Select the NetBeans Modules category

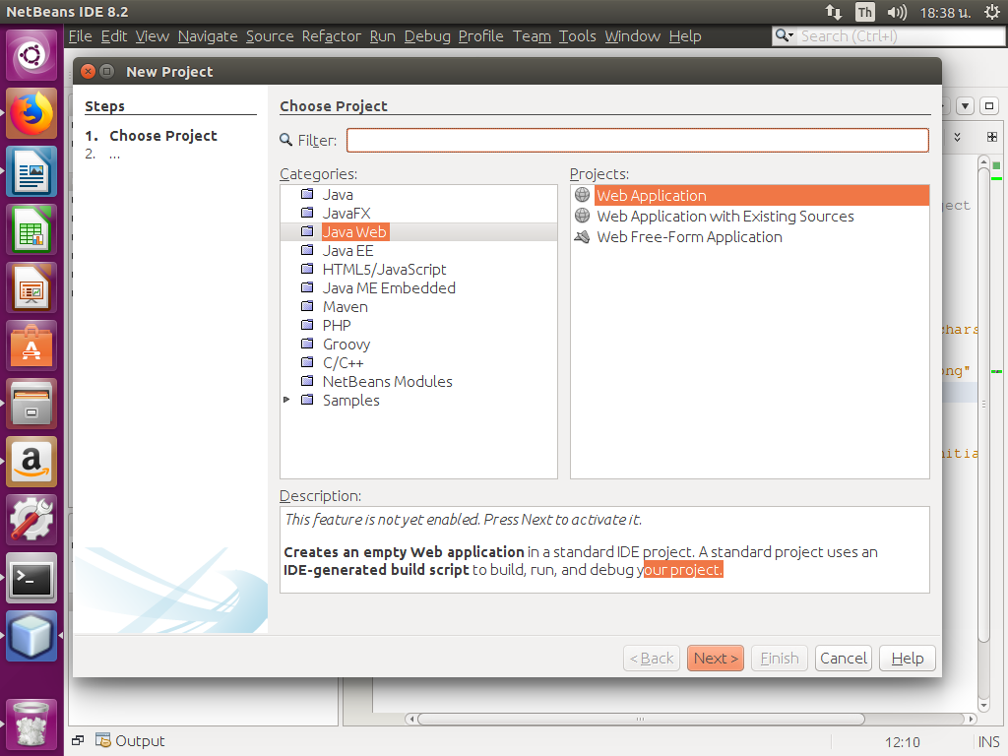388,381
